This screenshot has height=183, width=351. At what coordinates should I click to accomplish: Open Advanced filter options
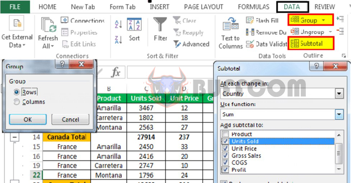[192, 44]
